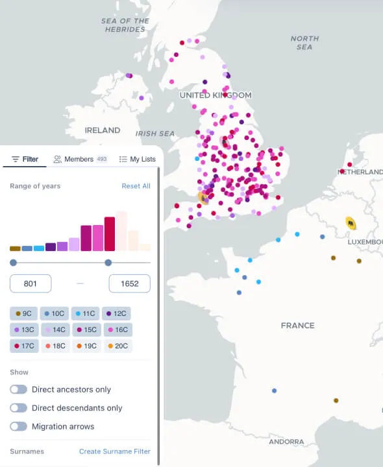Enable Migration arrows switch
Image resolution: width=383 pixels, height=467 pixels.
click(x=18, y=426)
